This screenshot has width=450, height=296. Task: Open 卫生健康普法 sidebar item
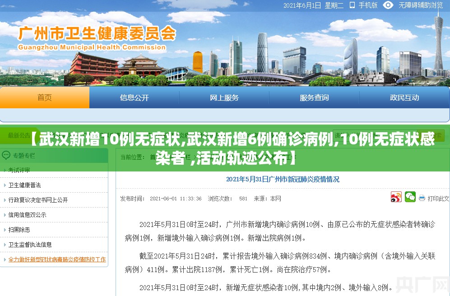(25, 185)
